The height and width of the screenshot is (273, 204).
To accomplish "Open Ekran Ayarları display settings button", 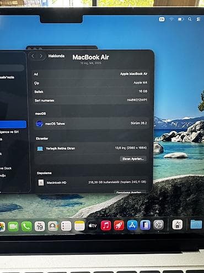I will point(133,159).
